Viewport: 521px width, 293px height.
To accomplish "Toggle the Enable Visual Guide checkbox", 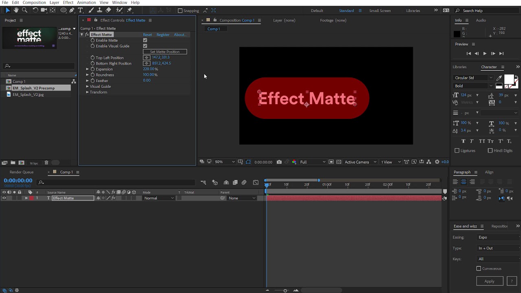I will (x=145, y=46).
